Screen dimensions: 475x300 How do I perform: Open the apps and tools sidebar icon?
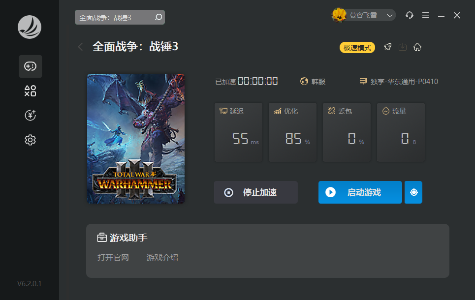point(31,91)
